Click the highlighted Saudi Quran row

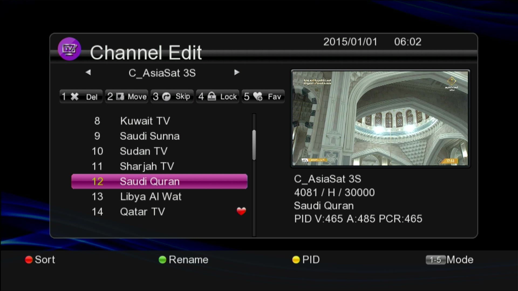point(159,181)
